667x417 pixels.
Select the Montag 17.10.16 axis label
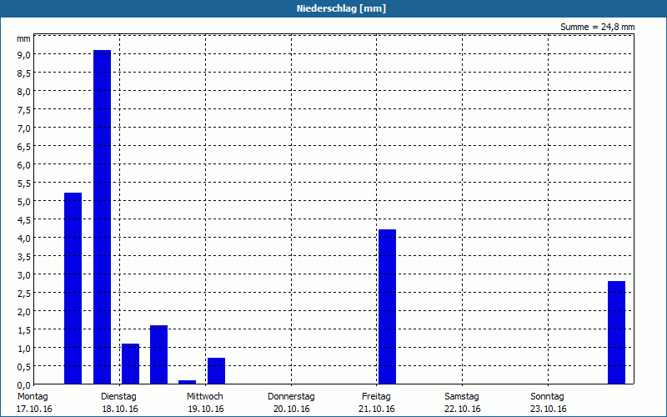34,403
